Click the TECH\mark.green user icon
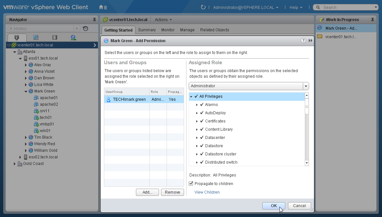This screenshot has width=382, height=217. pos(109,99)
